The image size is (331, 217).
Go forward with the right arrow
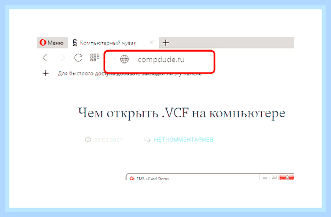[x=62, y=58]
